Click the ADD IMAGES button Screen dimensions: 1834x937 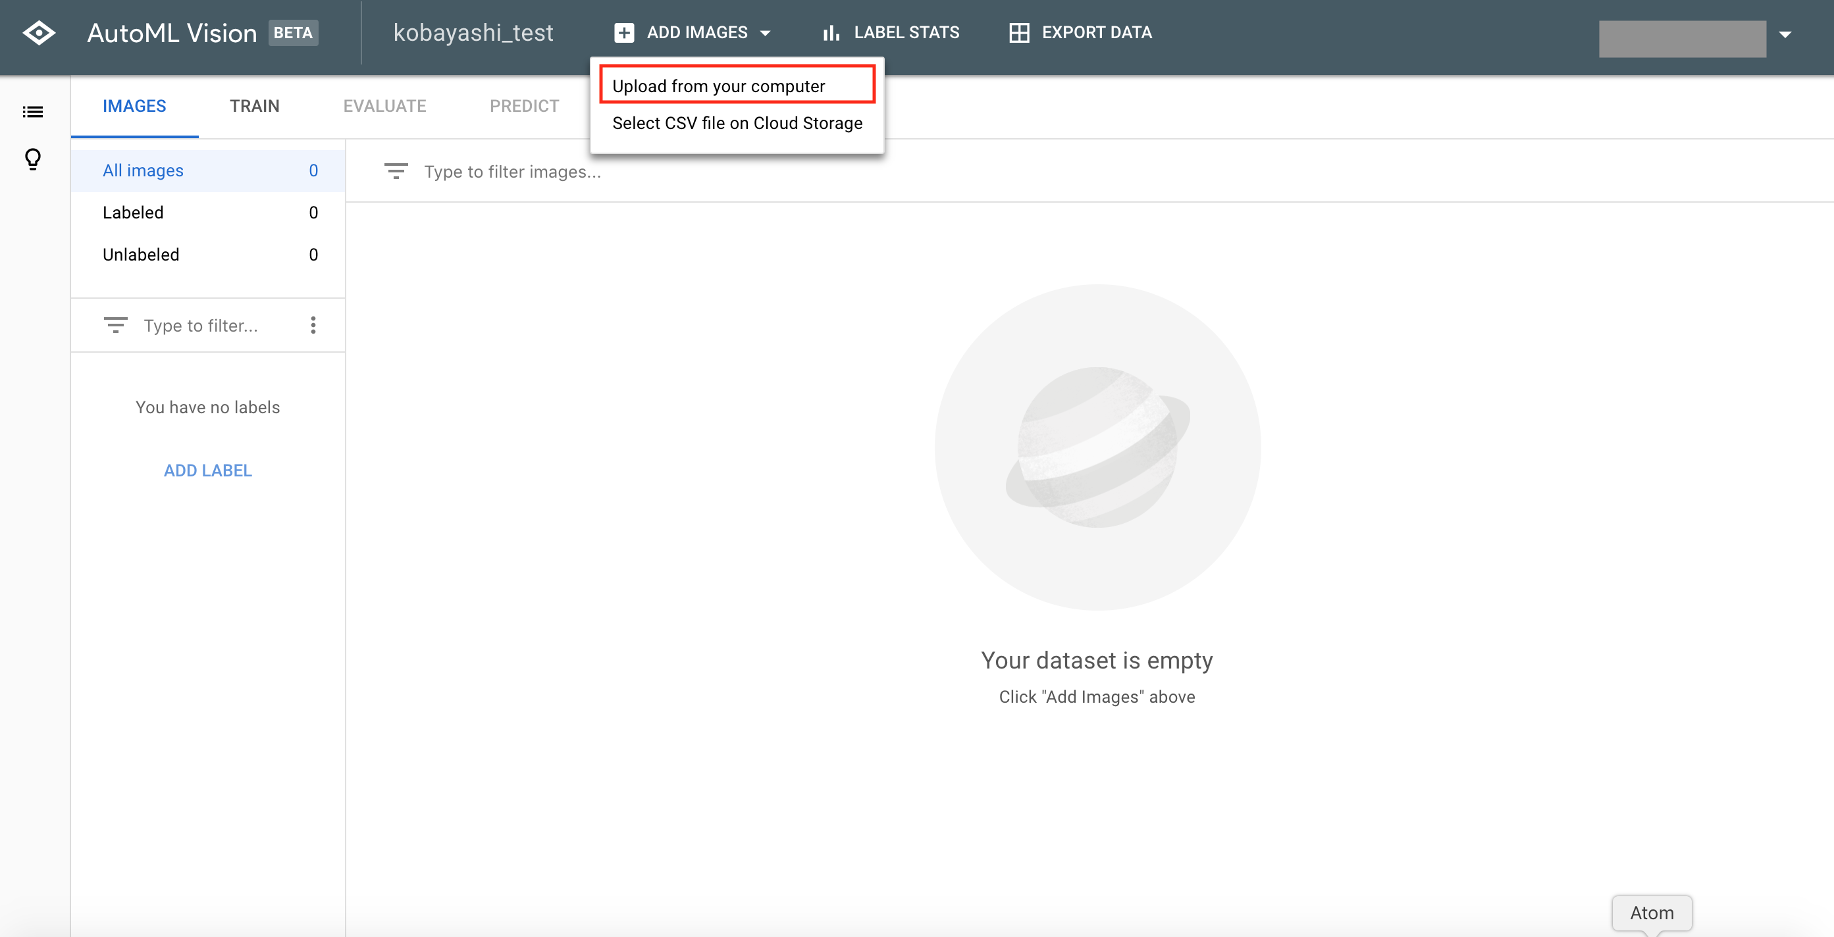point(692,33)
